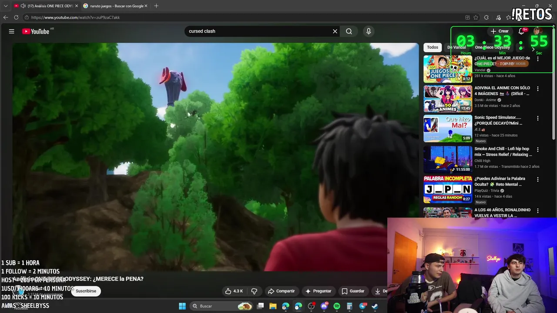Select the Todos filter chip
This screenshot has width=557, height=313.
(x=433, y=47)
